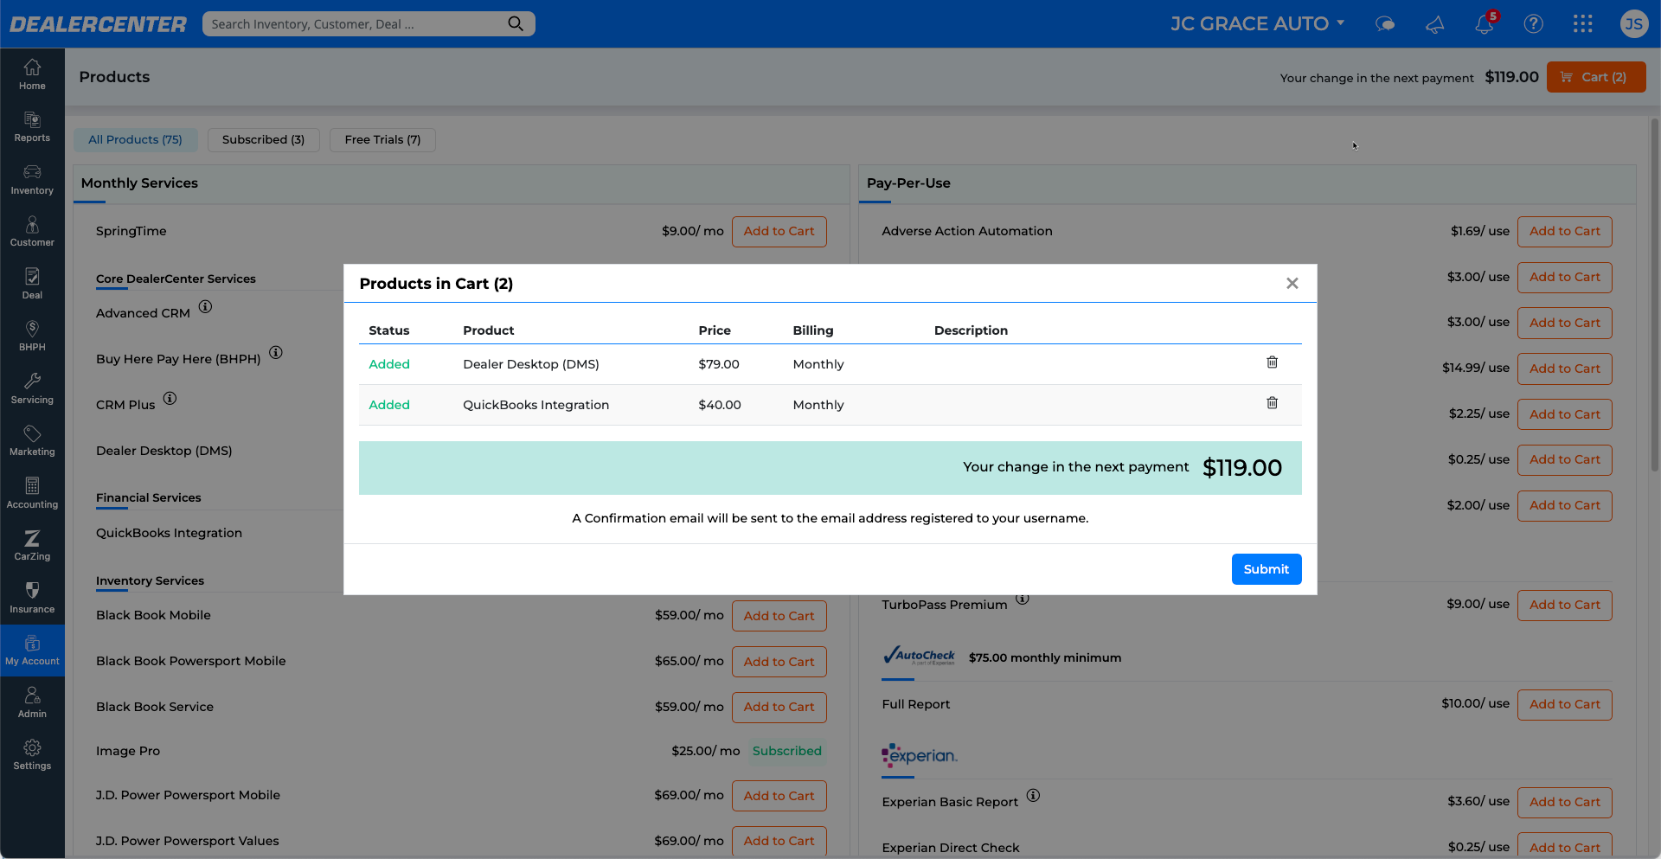
Task: Click the Pay-Per-Use heading
Action: point(908,183)
